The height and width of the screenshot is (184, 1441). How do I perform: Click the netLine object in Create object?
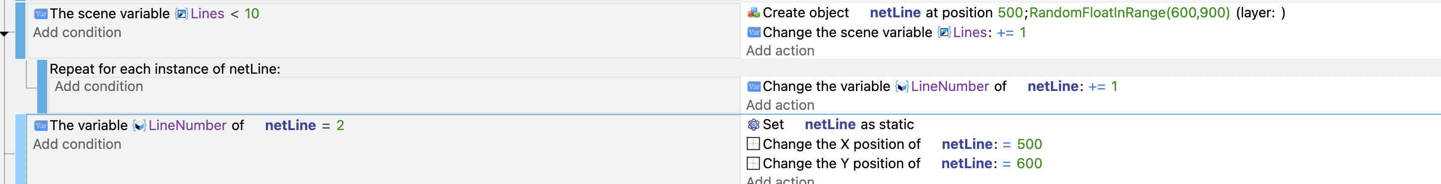pos(895,12)
